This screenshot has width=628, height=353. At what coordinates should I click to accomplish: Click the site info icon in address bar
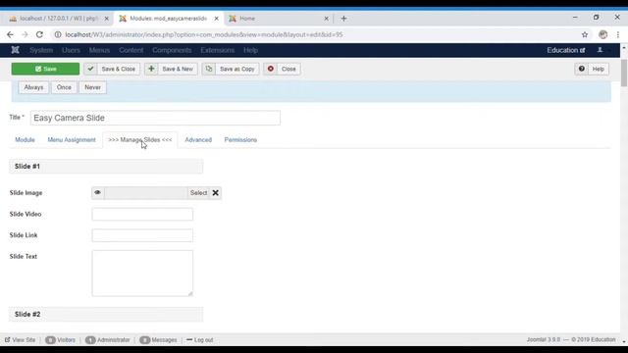(x=58, y=35)
